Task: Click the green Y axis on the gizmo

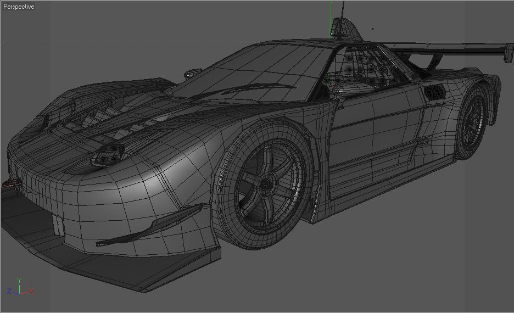Action: pyautogui.click(x=19, y=284)
